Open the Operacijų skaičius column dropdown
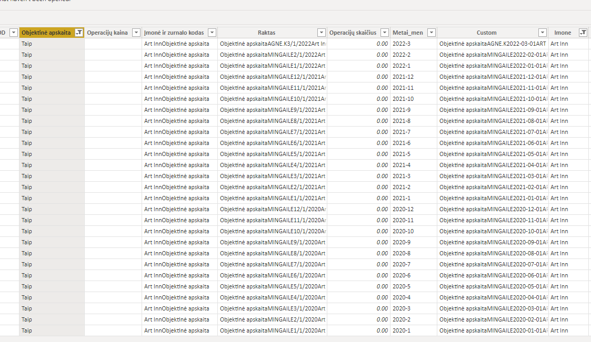 pyautogui.click(x=385, y=33)
